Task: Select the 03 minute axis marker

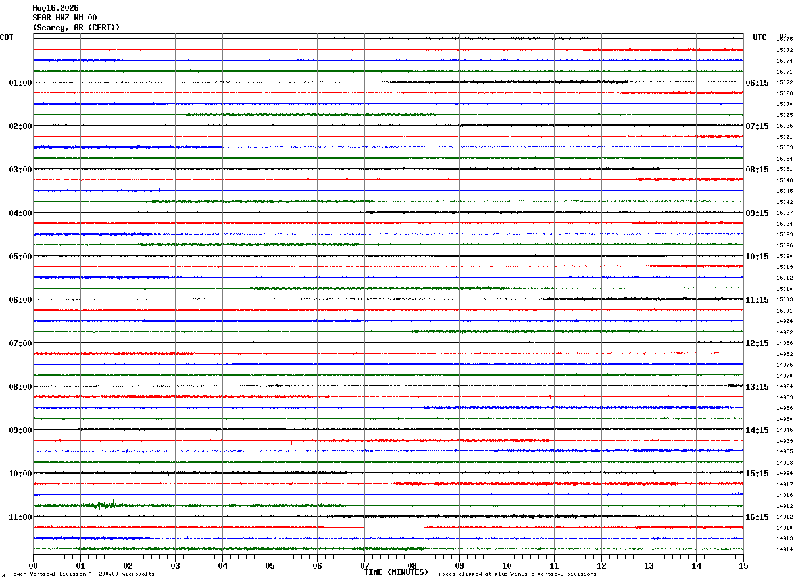Action: click(x=175, y=565)
